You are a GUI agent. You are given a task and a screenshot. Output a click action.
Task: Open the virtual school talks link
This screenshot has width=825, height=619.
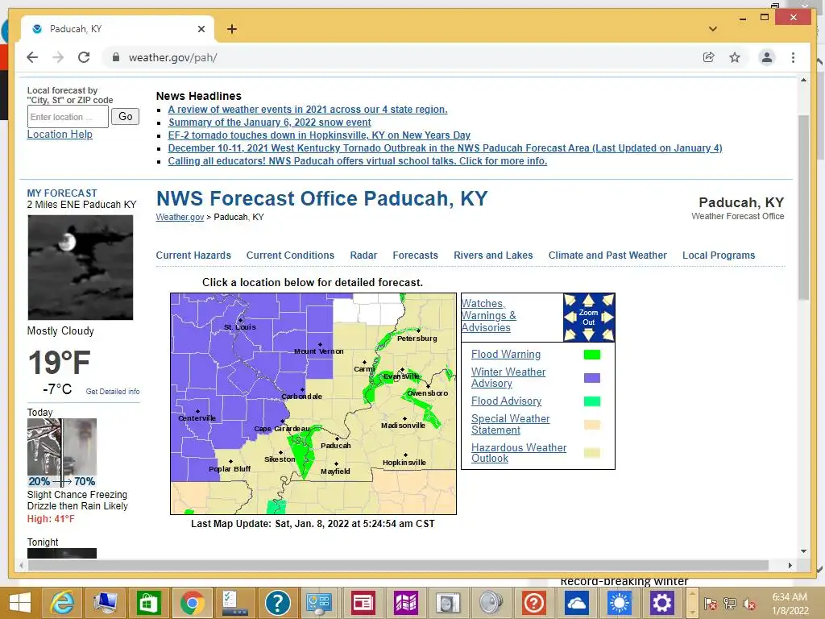click(x=357, y=161)
